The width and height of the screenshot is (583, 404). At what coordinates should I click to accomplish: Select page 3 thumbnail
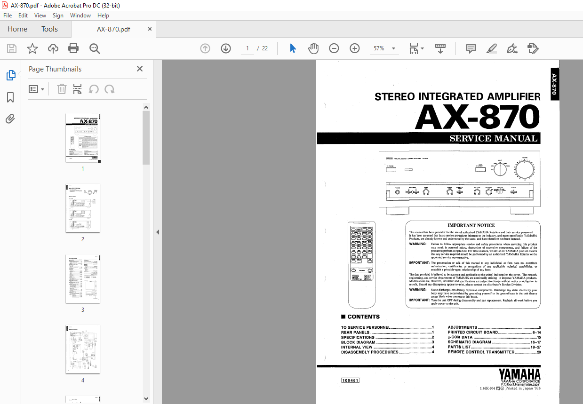coord(83,279)
